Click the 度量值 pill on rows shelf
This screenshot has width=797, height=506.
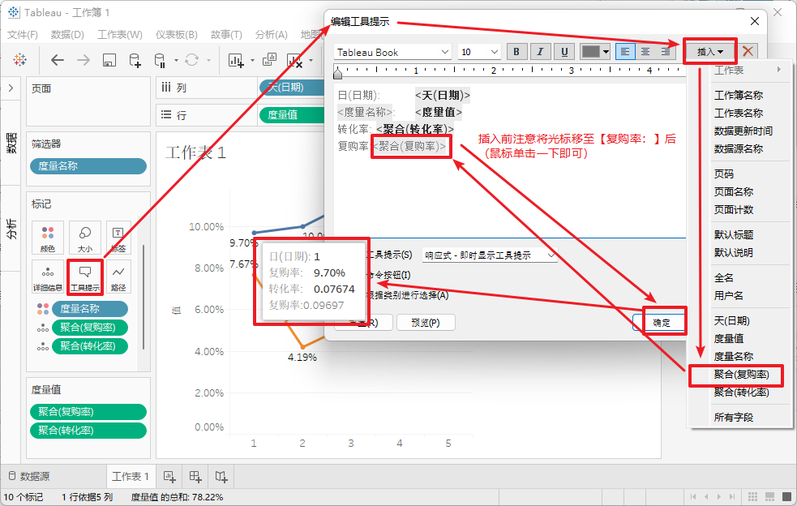coord(292,115)
